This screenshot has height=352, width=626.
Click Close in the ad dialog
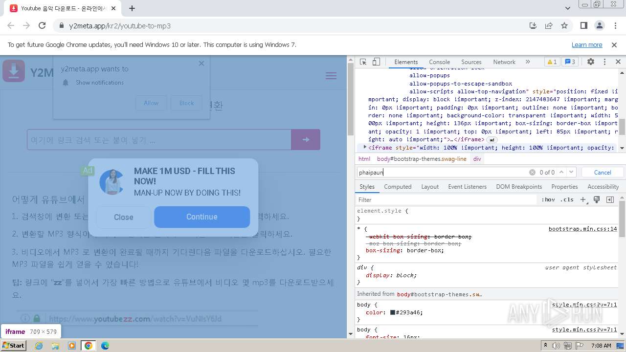(124, 218)
